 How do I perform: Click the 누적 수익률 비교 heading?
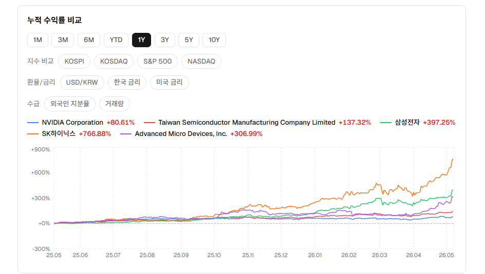54,20
